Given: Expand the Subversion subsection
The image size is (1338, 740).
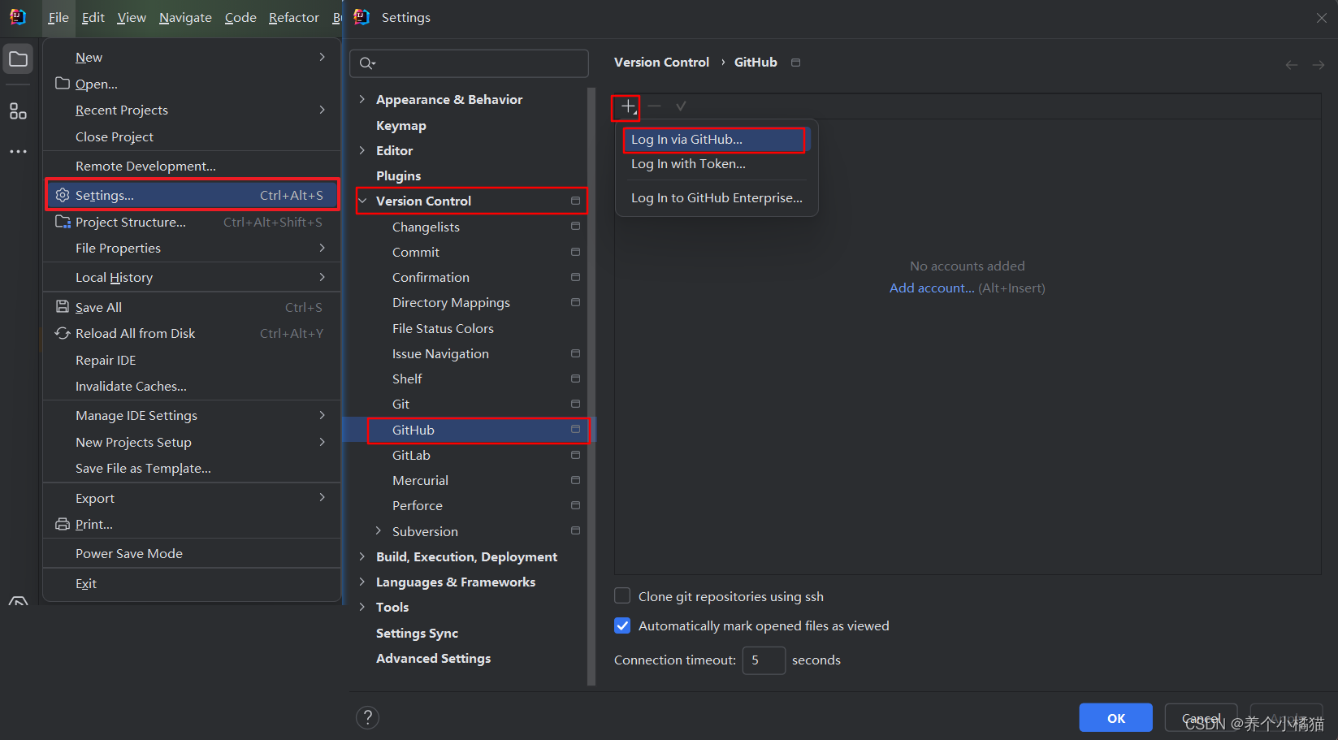Looking at the screenshot, I should (379, 531).
